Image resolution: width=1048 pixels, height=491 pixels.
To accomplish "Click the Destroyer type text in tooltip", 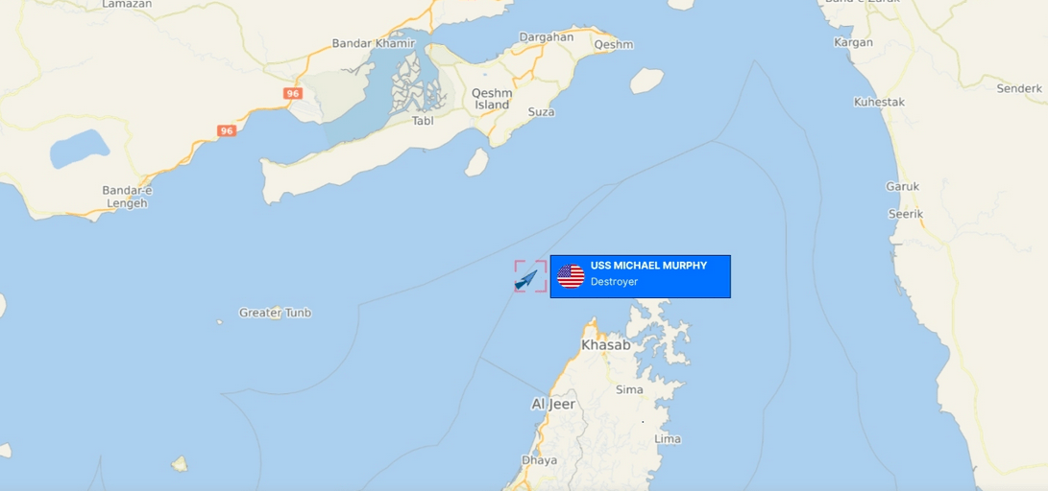I will [x=614, y=282].
